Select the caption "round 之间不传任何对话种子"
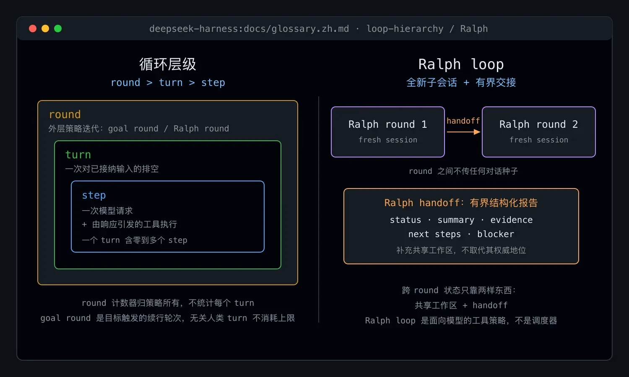 click(463, 171)
